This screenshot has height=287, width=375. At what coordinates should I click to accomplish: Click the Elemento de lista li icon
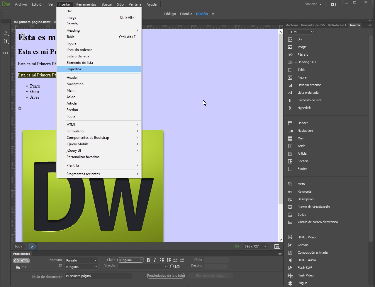click(x=290, y=100)
